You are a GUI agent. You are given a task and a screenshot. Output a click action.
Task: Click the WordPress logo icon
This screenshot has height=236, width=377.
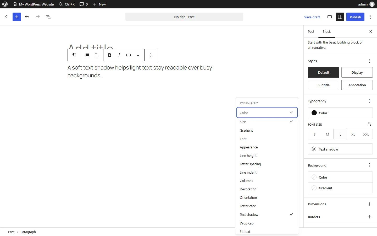click(x=5, y=4)
